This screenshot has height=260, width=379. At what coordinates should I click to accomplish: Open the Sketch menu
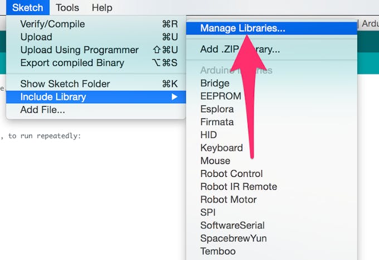[x=28, y=8]
